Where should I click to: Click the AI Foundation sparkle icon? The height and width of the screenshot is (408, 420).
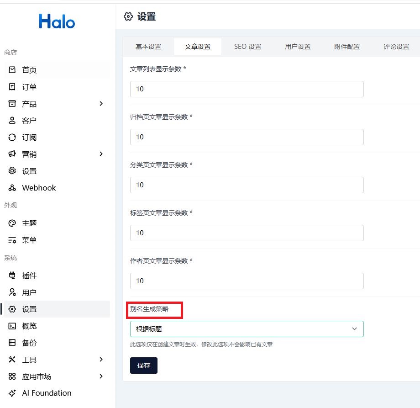[12, 393]
